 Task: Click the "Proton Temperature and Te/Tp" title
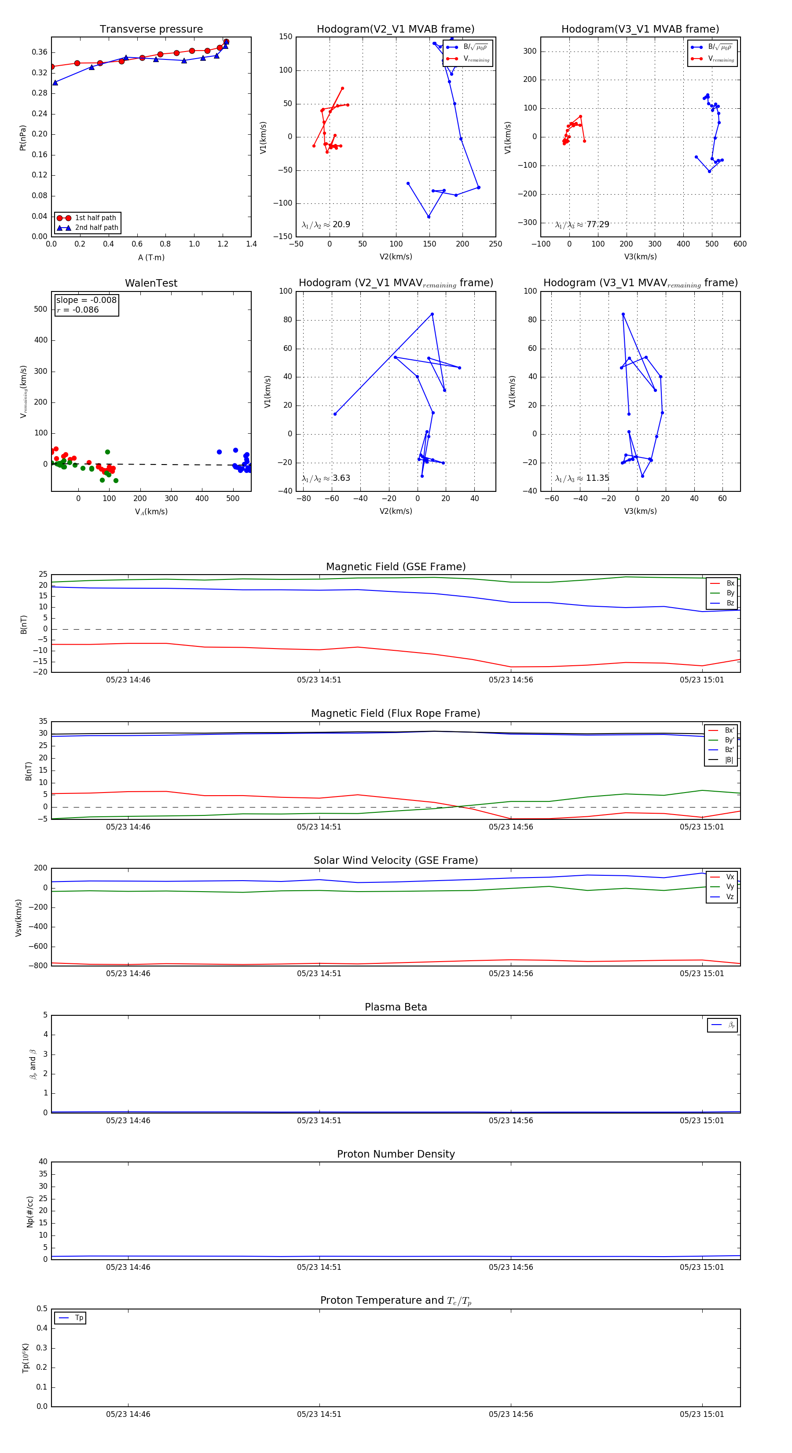tap(396, 1301)
